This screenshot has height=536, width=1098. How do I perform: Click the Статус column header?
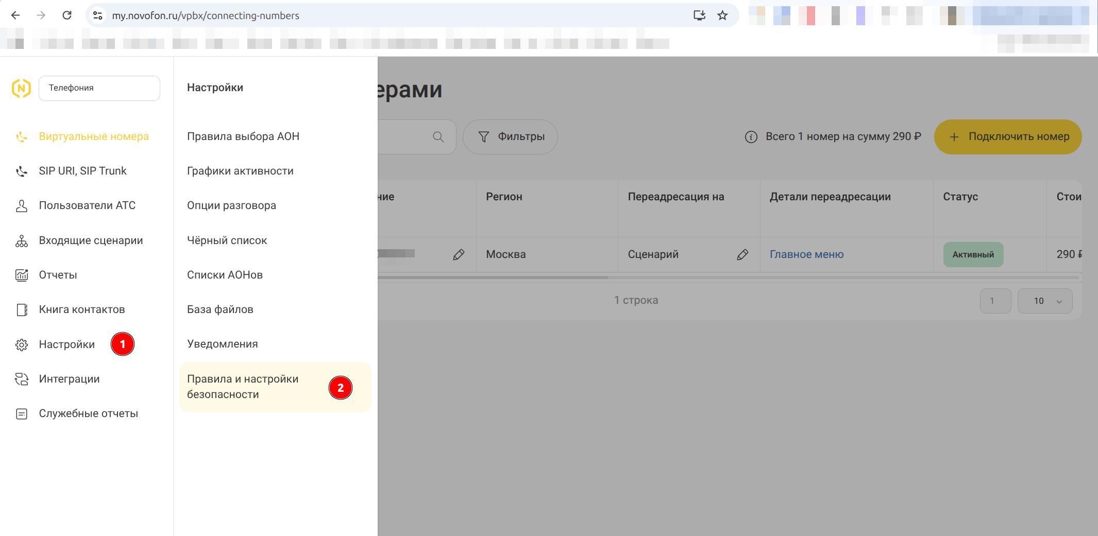click(x=960, y=197)
